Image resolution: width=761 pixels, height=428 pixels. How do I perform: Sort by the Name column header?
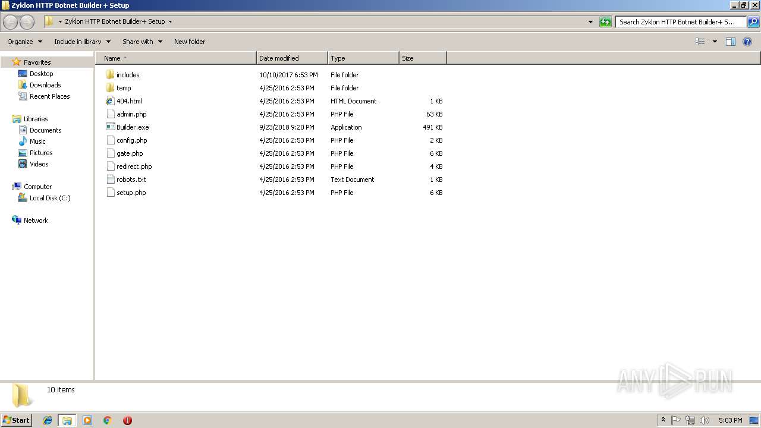tap(175, 58)
